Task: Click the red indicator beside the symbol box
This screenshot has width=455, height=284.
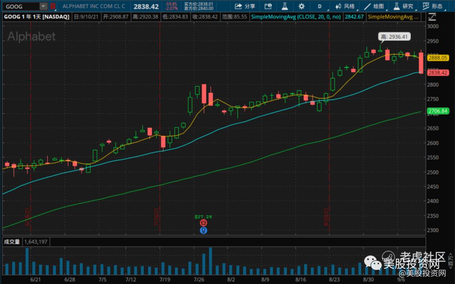Action: [x=53, y=6]
